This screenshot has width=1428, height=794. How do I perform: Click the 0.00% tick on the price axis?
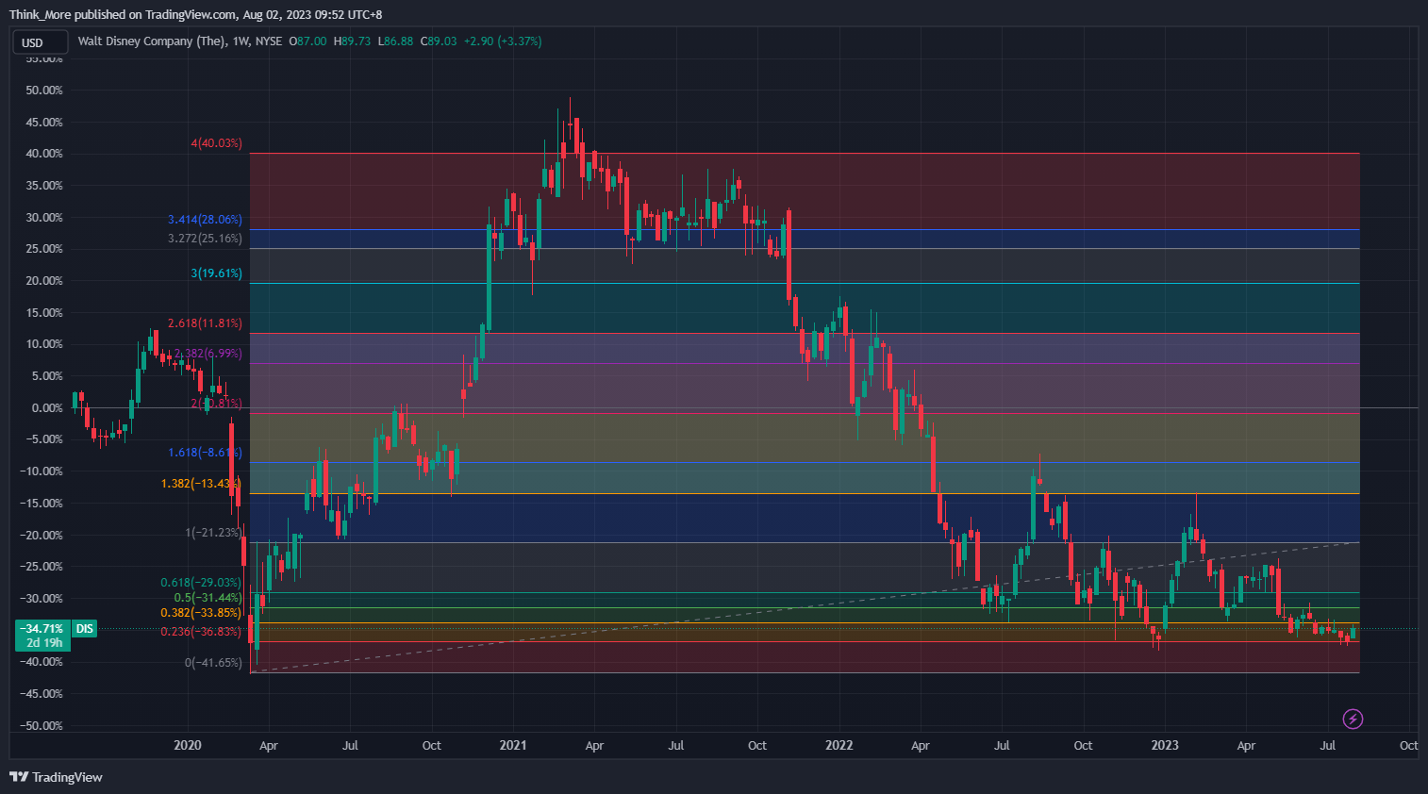pyautogui.click(x=47, y=408)
